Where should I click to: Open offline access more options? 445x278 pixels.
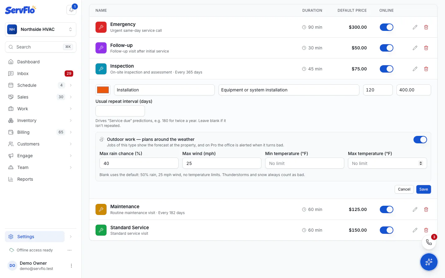pos(70,250)
